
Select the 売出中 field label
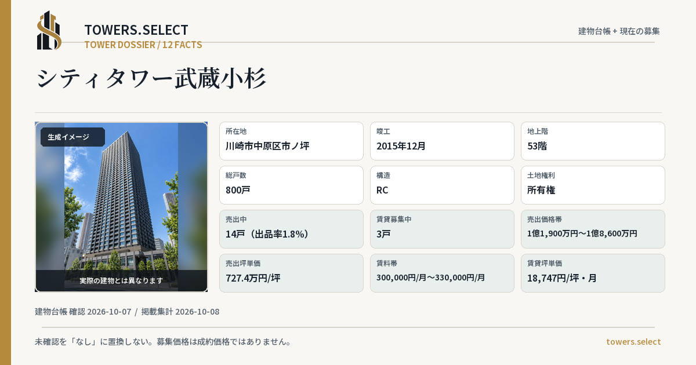(x=236, y=220)
